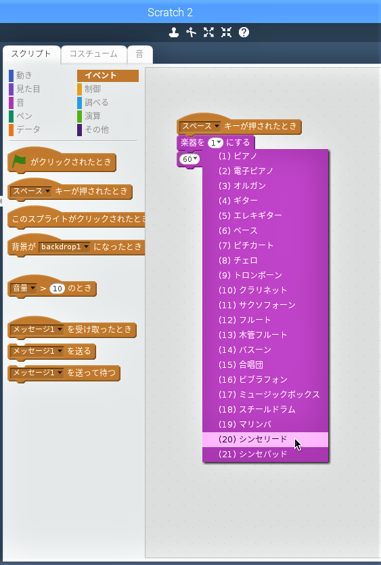Click the shrink sprite tool icon
Screen dimensions: 381x565
pos(226,33)
